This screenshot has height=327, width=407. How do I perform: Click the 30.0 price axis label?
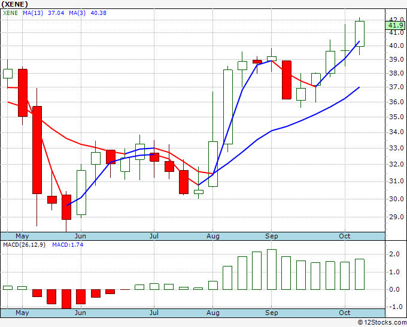(x=397, y=199)
